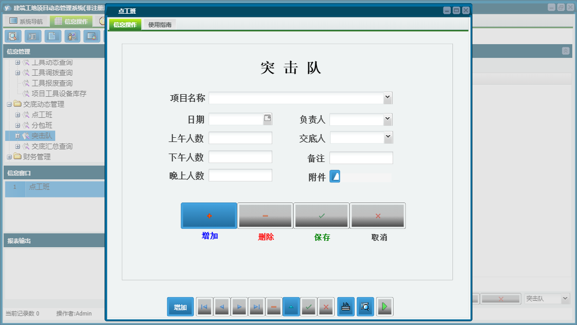
Task: Switch to the 使用指南 tab
Action: coord(160,24)
